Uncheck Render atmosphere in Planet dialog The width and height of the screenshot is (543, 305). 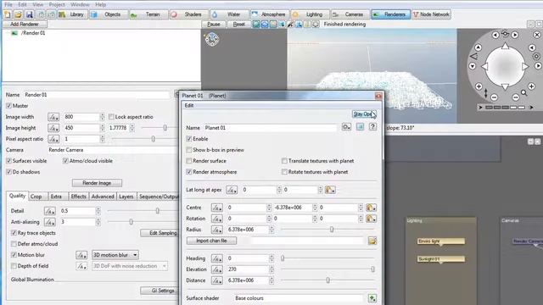pos(188,172)
